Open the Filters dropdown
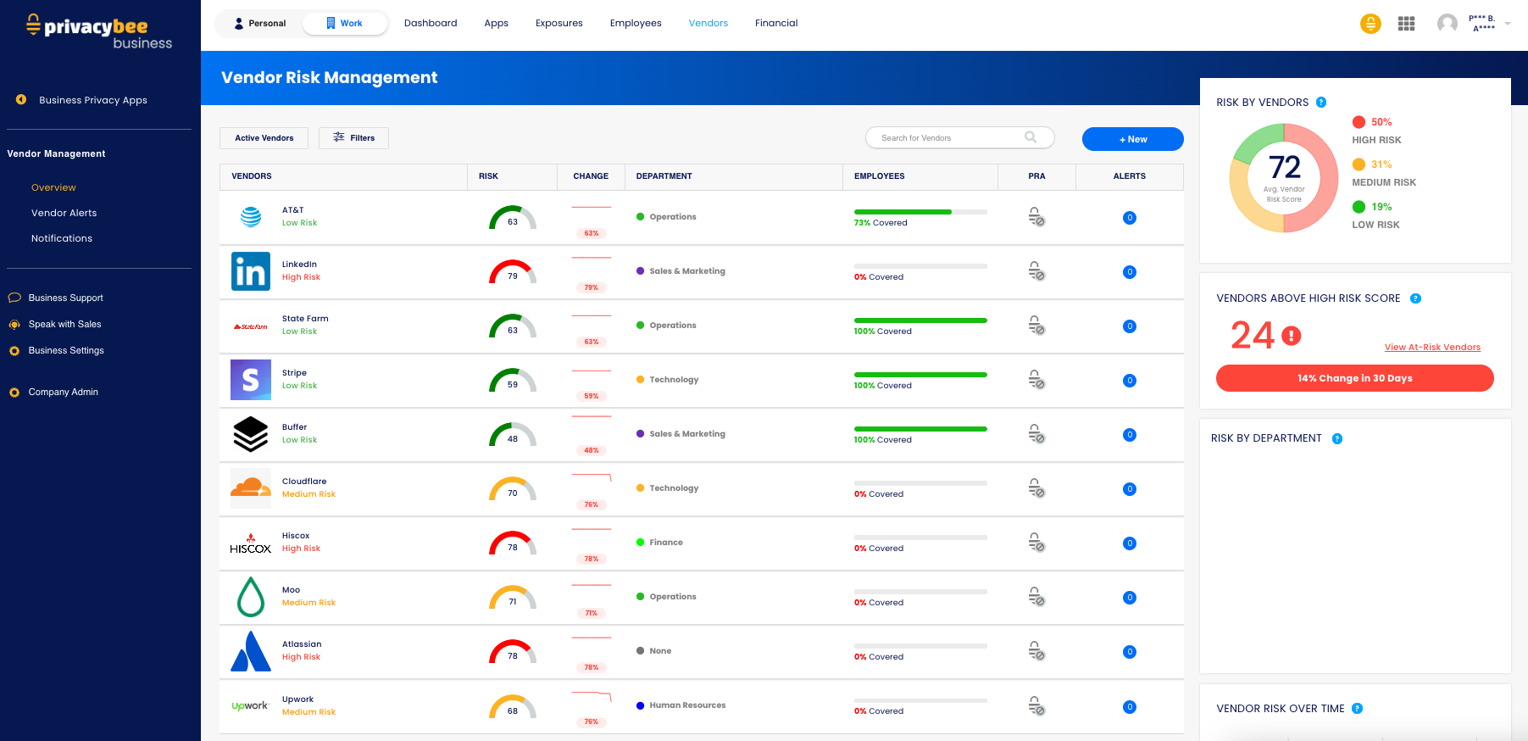 pyautogui.click(x=353, y=138)
